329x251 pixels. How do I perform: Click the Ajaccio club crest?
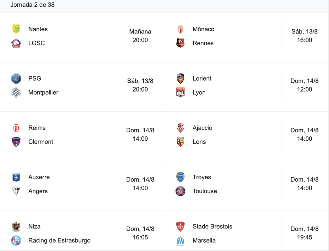pos(181,128)
